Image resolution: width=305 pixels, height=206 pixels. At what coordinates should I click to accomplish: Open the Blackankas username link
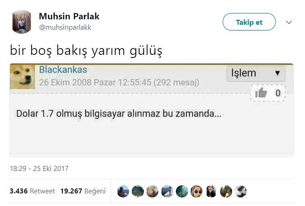click(x=63, y=70)
